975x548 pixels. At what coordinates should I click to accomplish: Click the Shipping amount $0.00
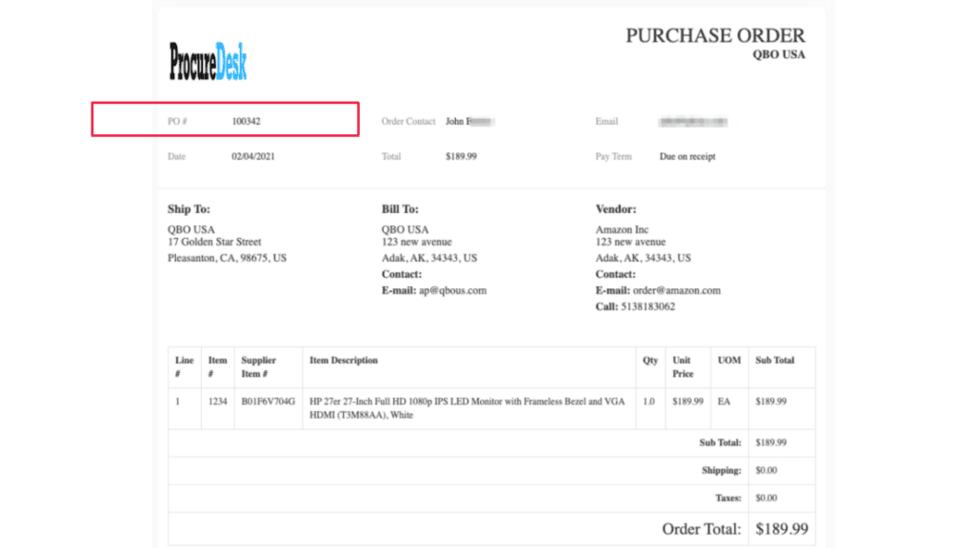[x=766, y=471]
